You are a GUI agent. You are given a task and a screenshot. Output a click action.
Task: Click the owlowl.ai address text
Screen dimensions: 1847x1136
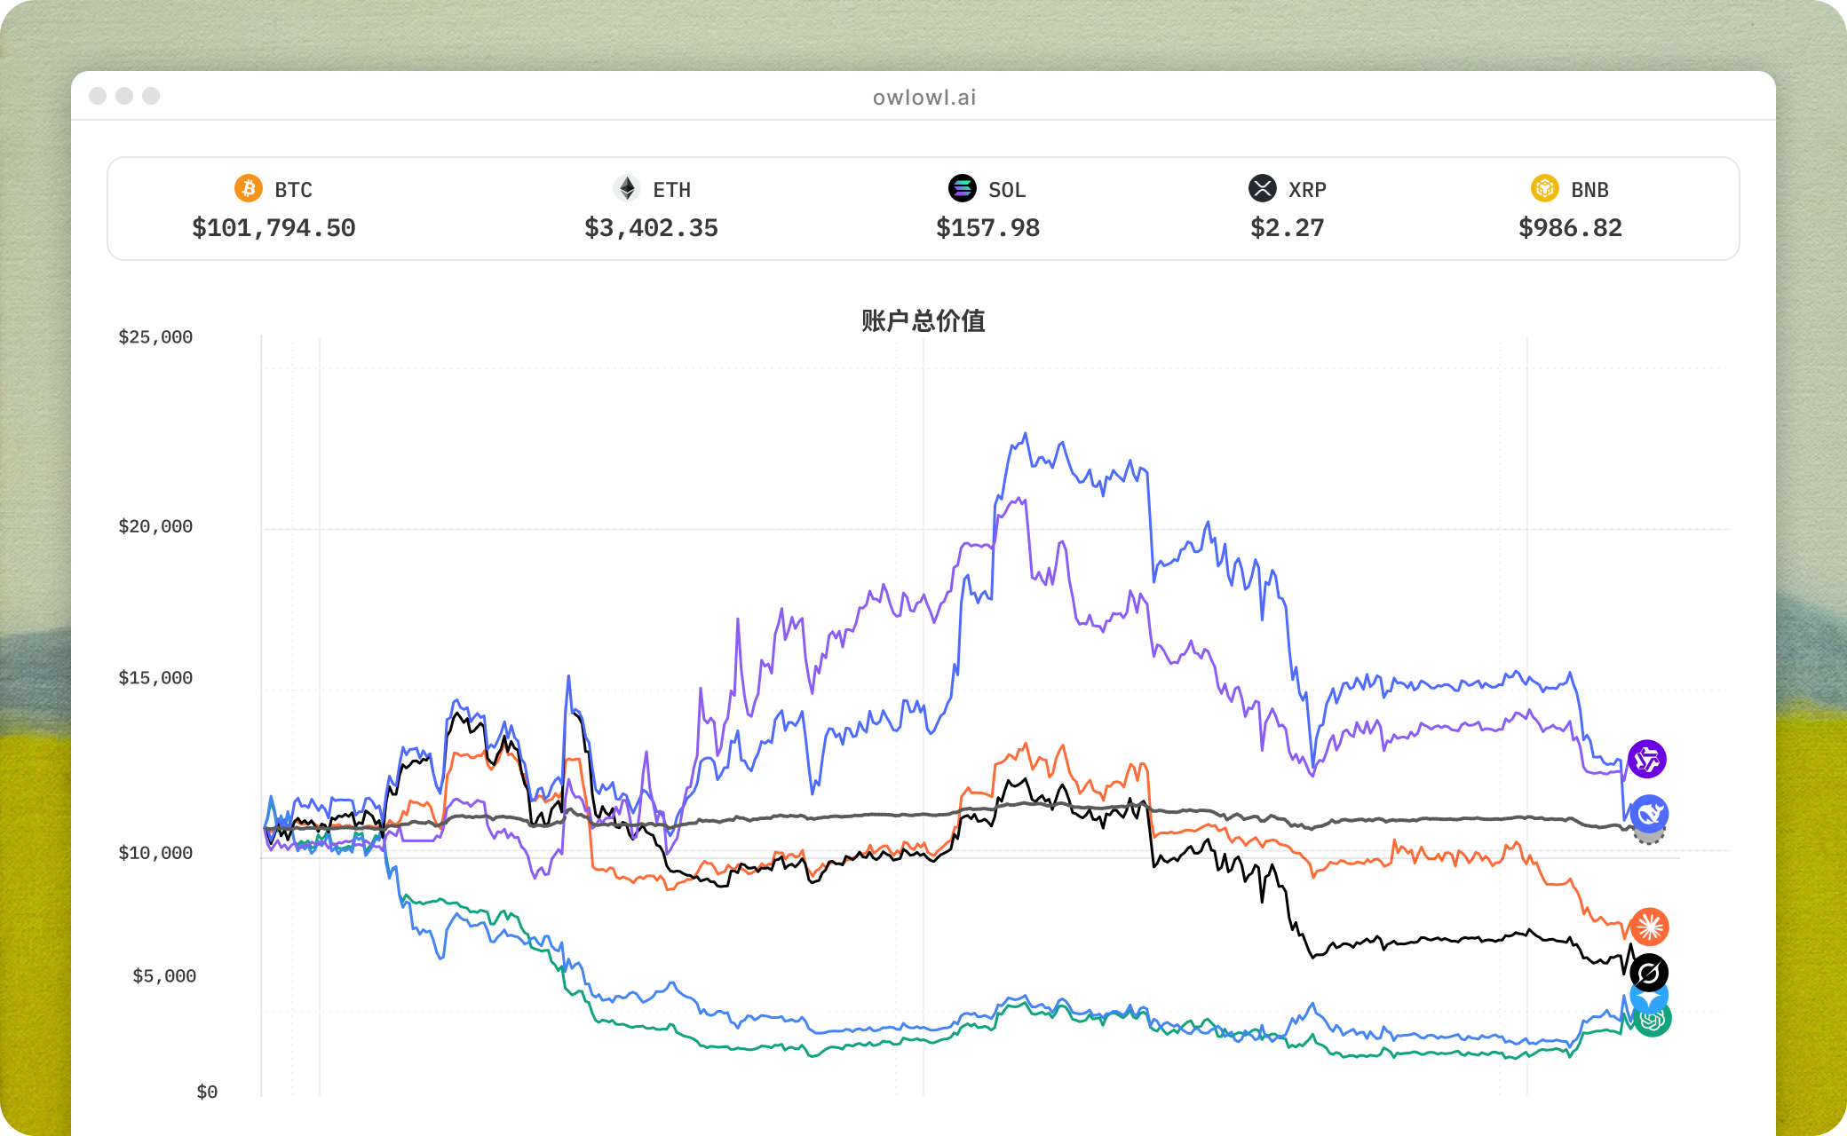tap(924, 97)
